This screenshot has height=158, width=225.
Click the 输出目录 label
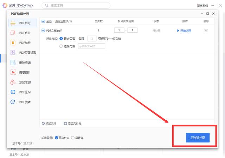coord(47,138)
